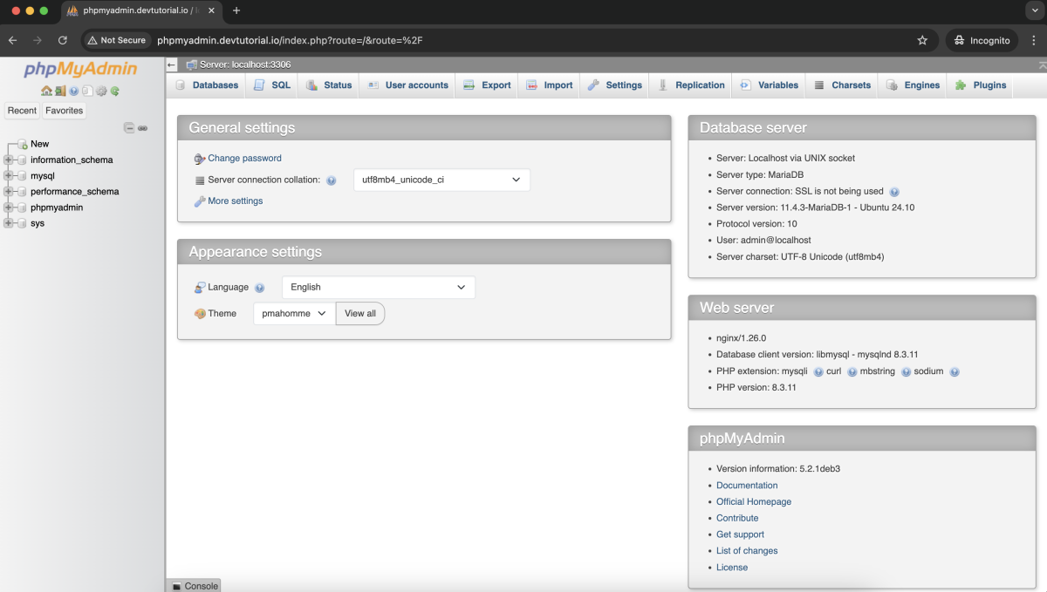Create New database in navigation tree
This screenshot has width=1047, height=592.
point(39,144)
